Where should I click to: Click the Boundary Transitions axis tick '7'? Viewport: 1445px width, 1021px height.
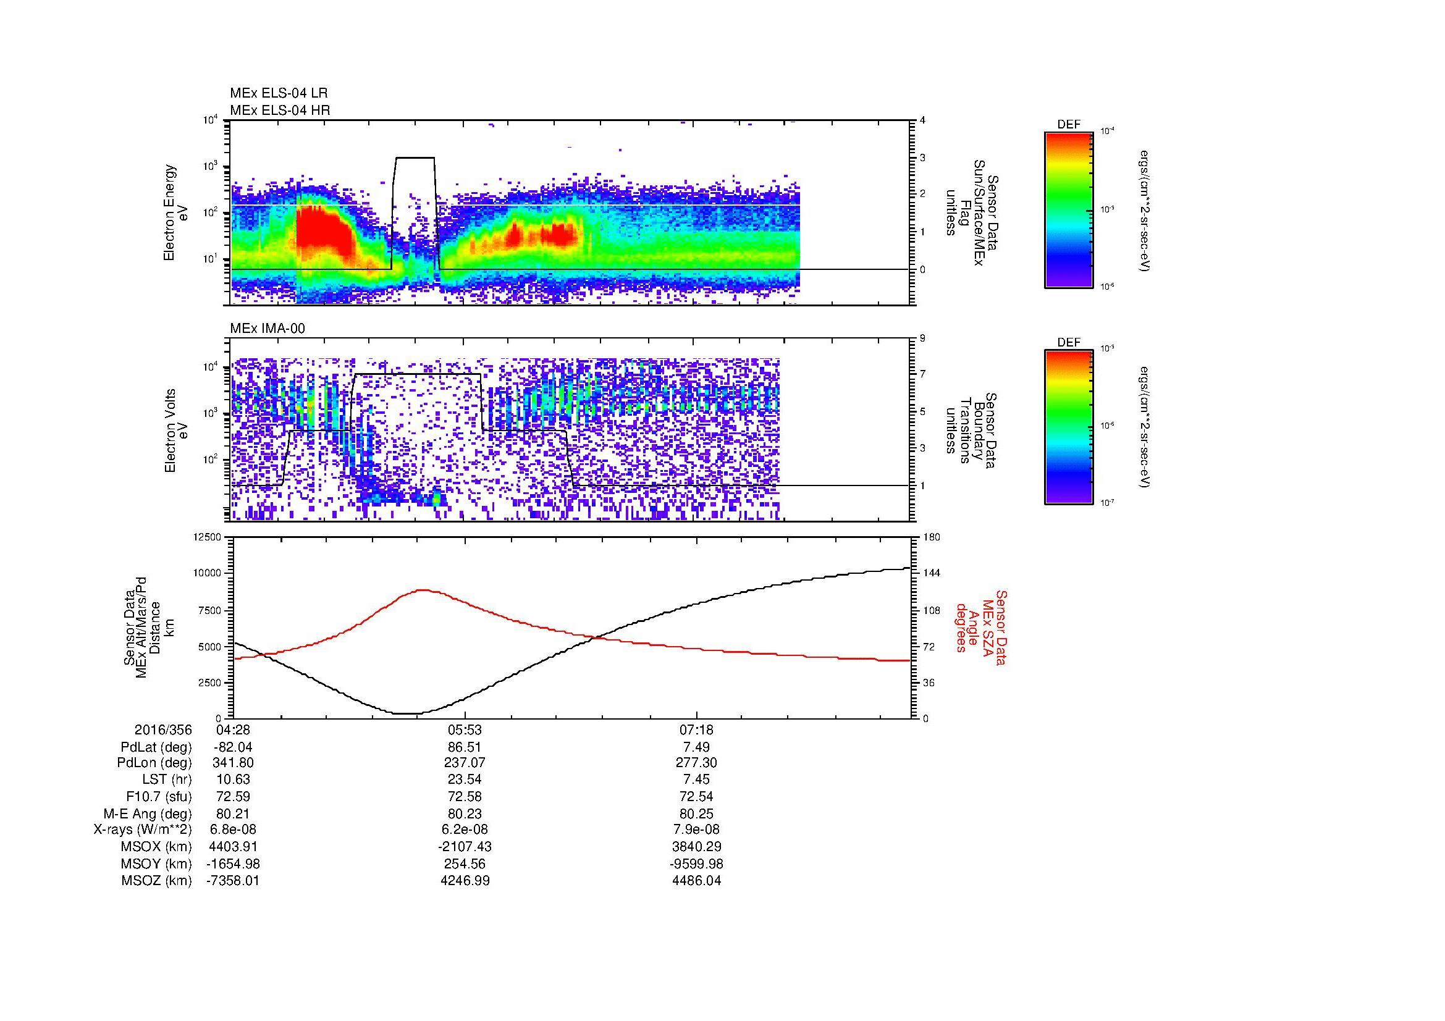(x=923, y=374)
